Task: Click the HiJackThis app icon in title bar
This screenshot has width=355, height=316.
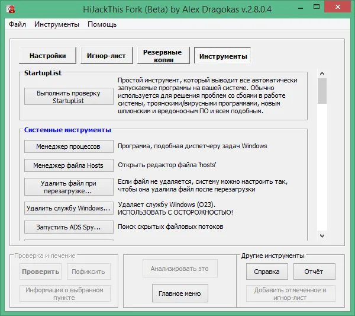Action: (x=11, y=9)
